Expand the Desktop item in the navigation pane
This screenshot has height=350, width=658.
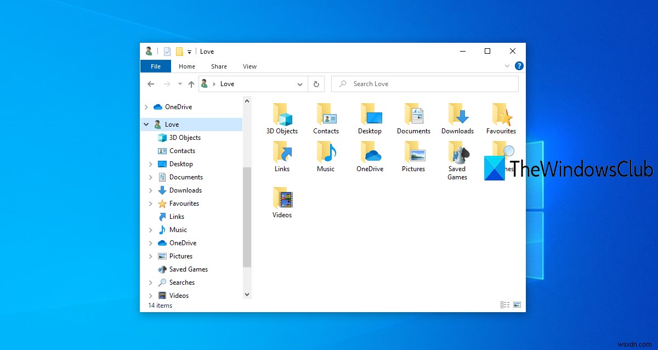point(151,163)
